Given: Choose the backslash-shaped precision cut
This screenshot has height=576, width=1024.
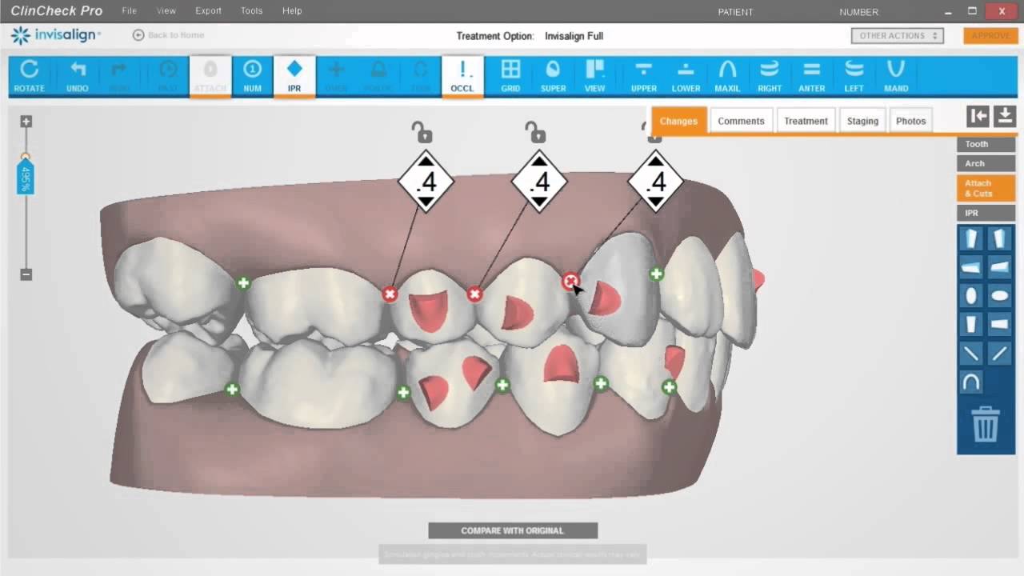Looking at the screenshot, I should click(x=971, y=353).
